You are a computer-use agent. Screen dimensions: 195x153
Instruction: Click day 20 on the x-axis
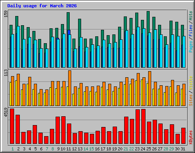(120, 149)
